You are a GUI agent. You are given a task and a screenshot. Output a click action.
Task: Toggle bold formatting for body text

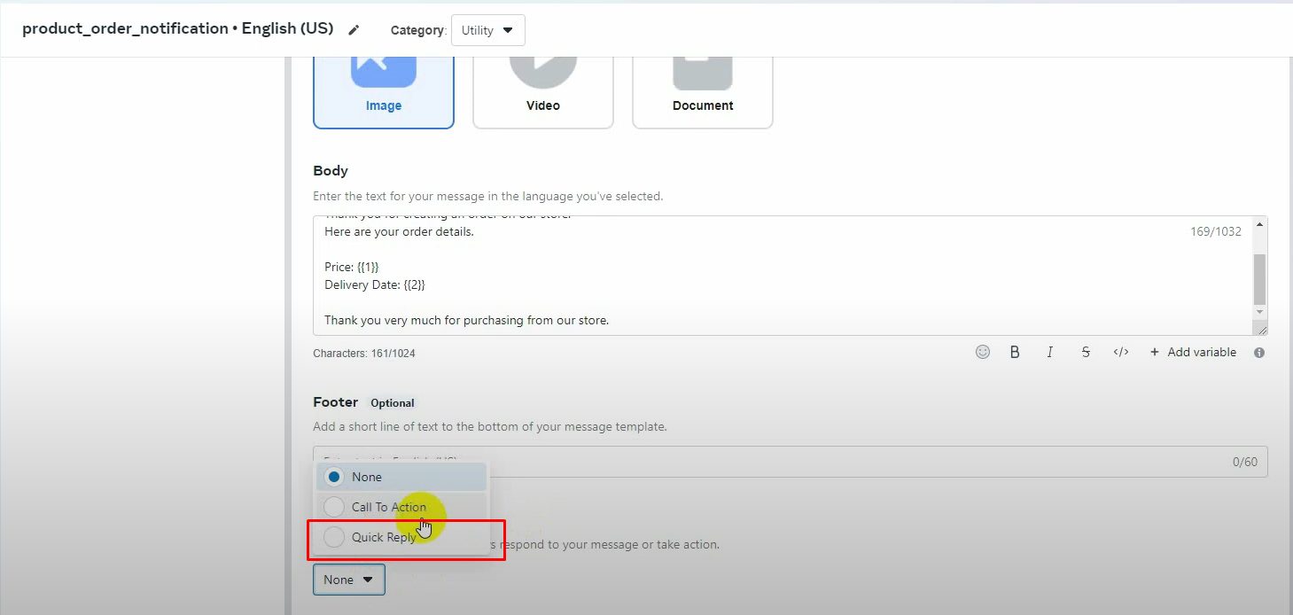1015,352
